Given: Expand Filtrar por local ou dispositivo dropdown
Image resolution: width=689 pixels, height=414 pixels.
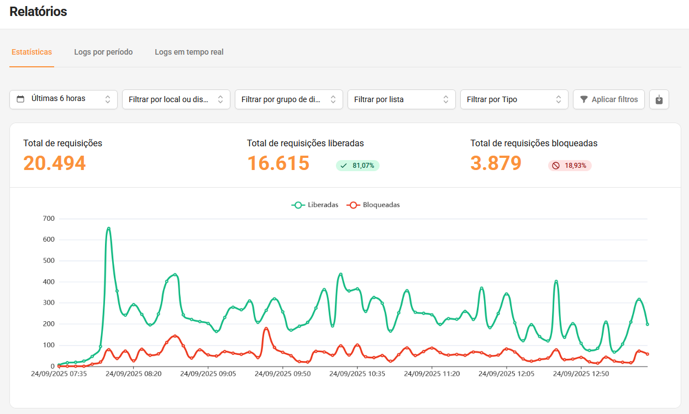Looking at the screenshot, I should [176, 99].
